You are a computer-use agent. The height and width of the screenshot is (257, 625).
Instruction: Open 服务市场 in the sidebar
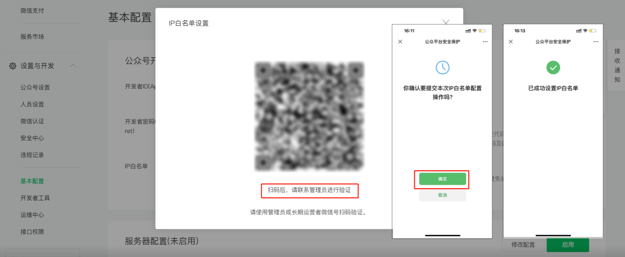pos(32,37)
